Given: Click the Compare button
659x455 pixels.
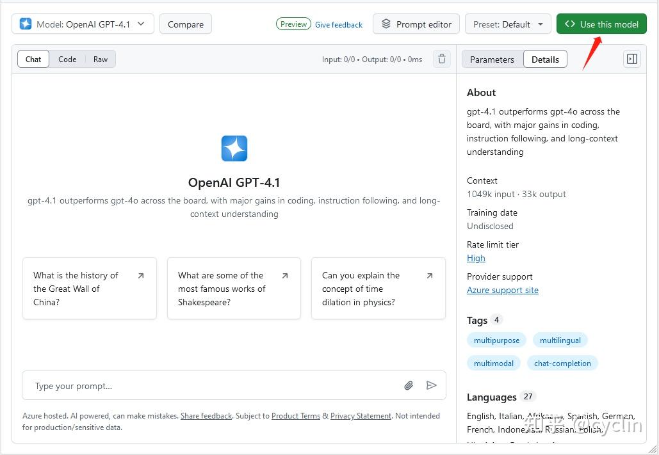Looking at the screenshot, I should [x=186, y=24].
